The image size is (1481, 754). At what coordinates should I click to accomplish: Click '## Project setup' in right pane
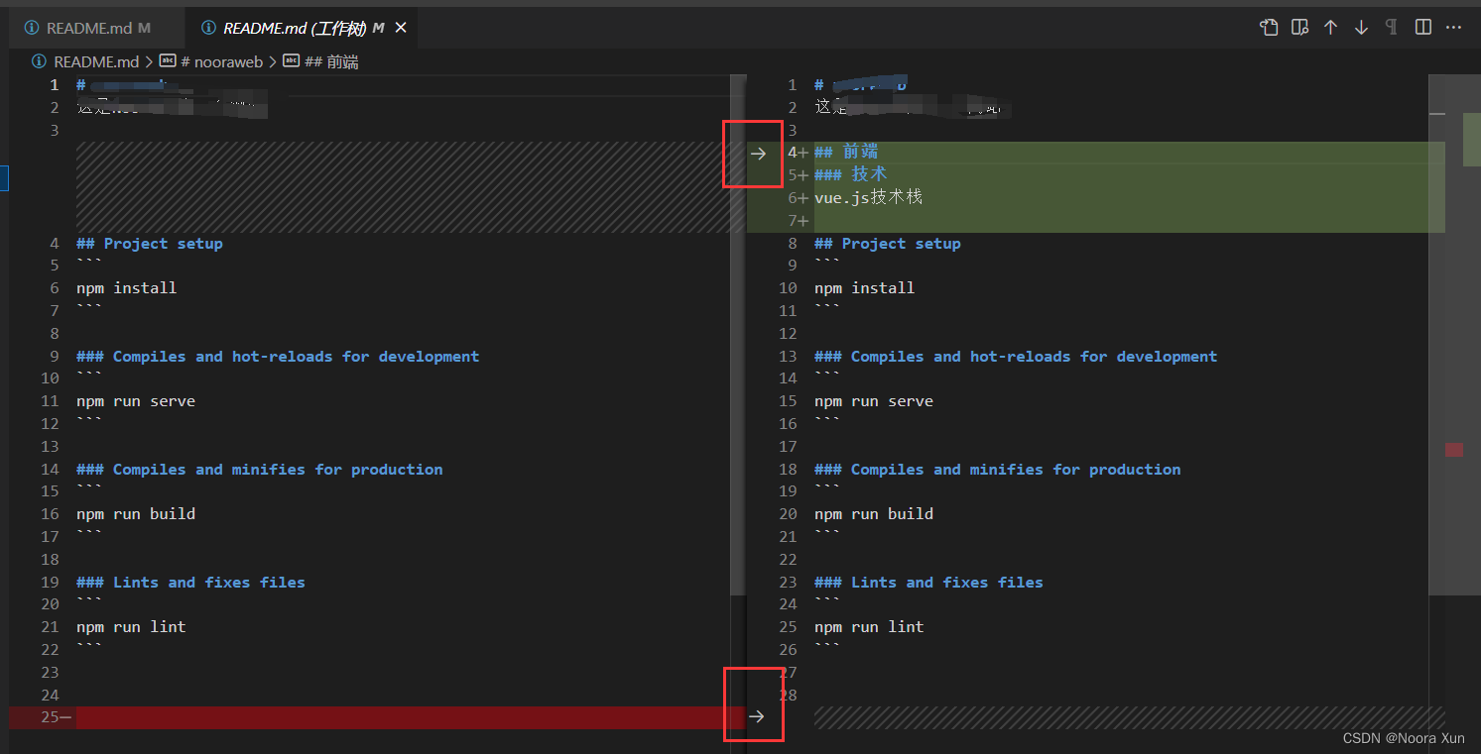[x=888, y=244]
